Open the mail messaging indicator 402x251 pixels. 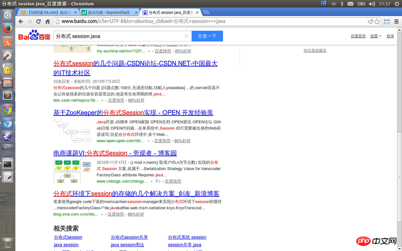350,4
